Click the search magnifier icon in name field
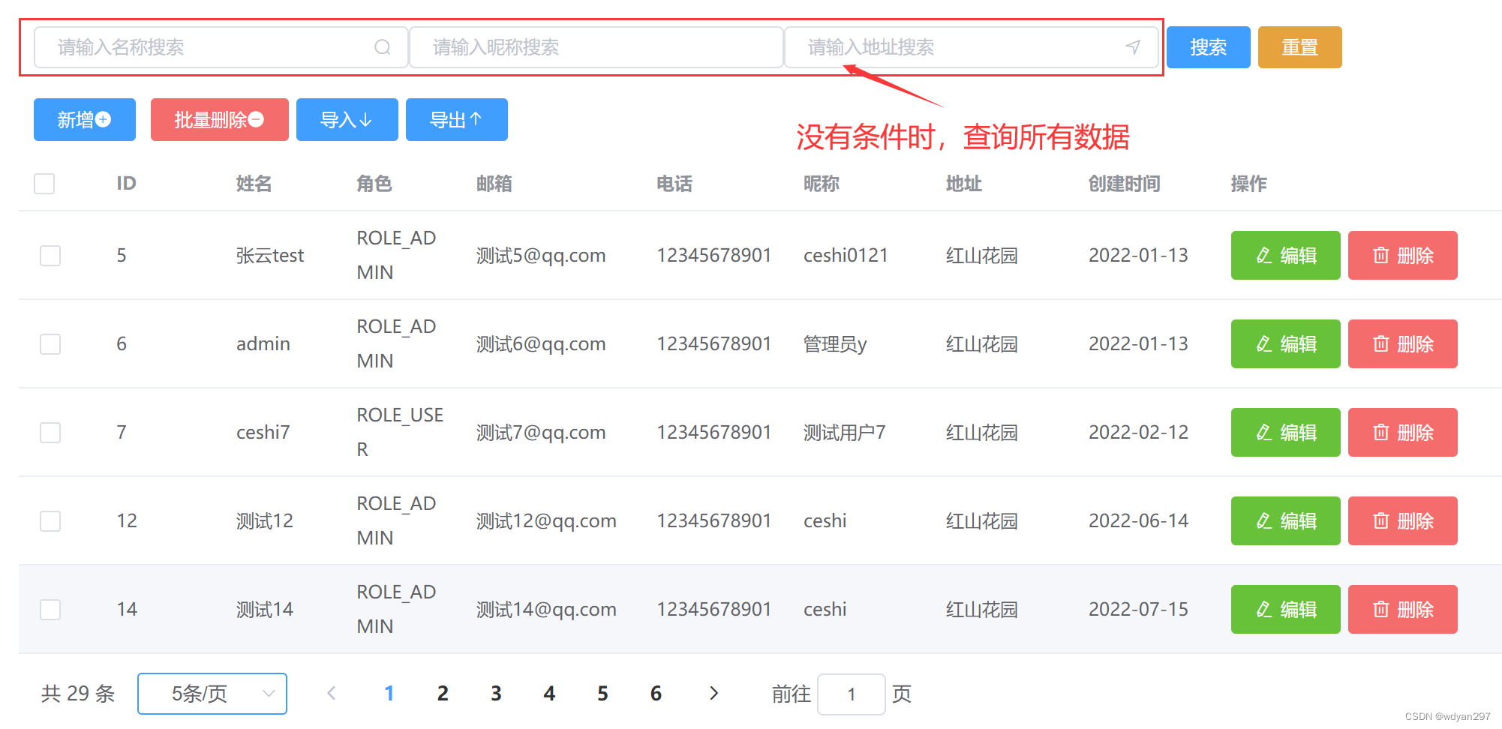Screen dimensions: 1502x729 pos(383,47)
